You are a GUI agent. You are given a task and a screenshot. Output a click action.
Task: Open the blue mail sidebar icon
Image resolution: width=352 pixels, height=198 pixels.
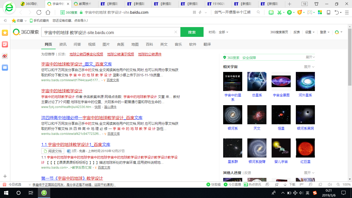5,68
